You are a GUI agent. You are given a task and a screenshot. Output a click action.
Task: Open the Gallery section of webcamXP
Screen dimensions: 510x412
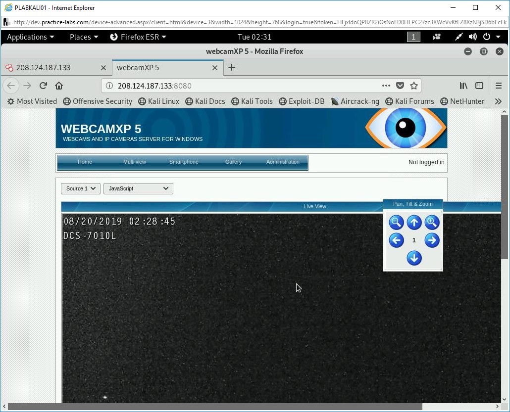pyautogui.click(x=233, y=162)
